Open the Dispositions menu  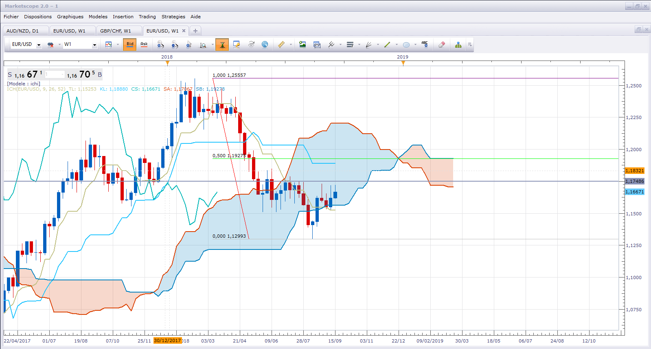tap(38, 17)
